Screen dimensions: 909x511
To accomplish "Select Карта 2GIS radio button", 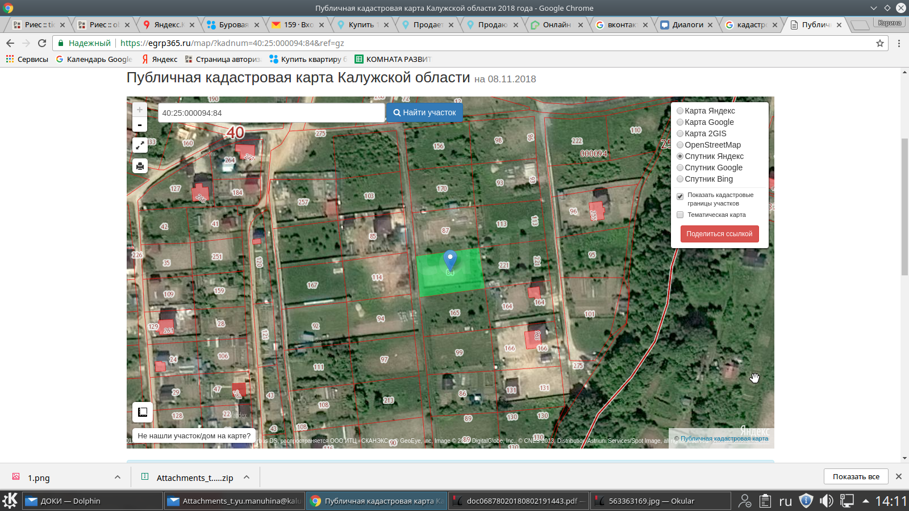I will pos(680,133).
